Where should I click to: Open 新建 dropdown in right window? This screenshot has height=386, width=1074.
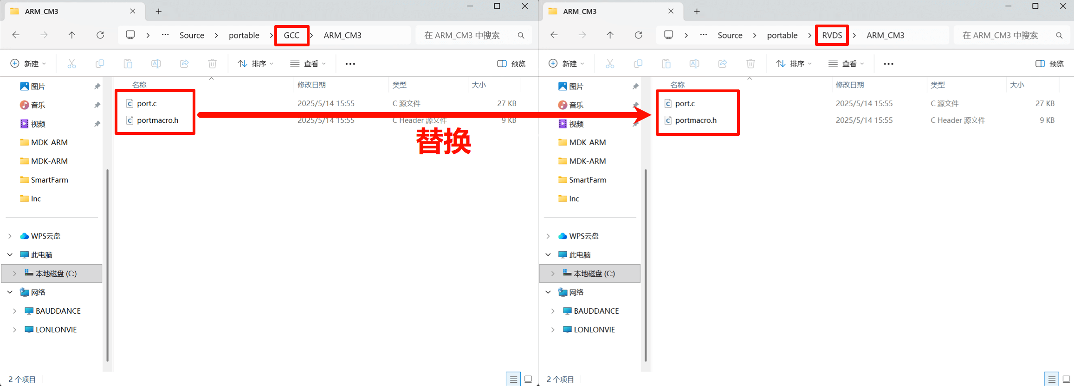(x=567, y=63)
